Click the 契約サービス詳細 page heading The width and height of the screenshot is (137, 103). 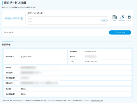click(15, 3)
